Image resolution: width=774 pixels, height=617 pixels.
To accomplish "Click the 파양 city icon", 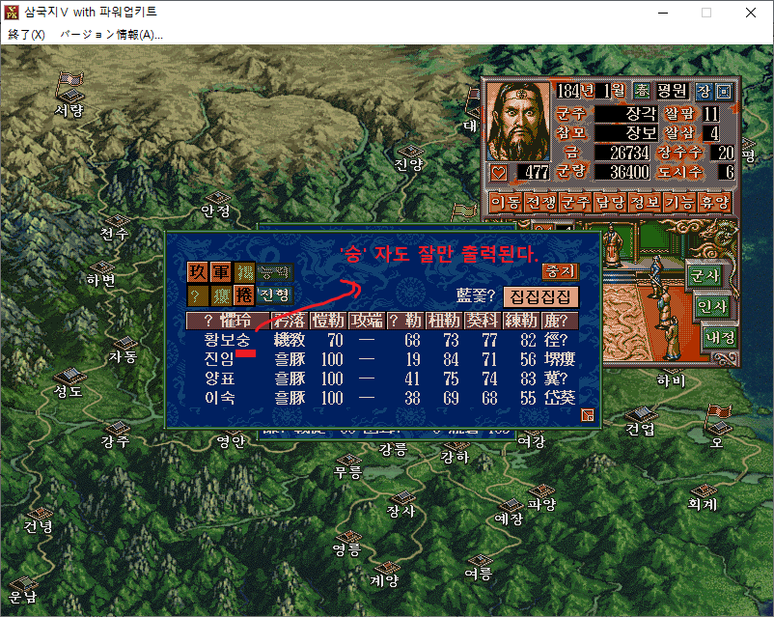I will [x=542, y=491].
